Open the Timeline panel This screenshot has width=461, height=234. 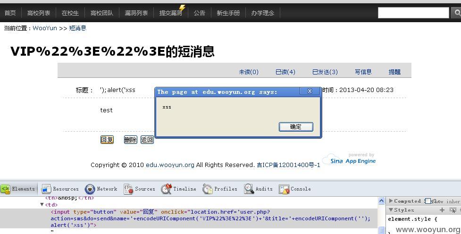pos(178,189)
